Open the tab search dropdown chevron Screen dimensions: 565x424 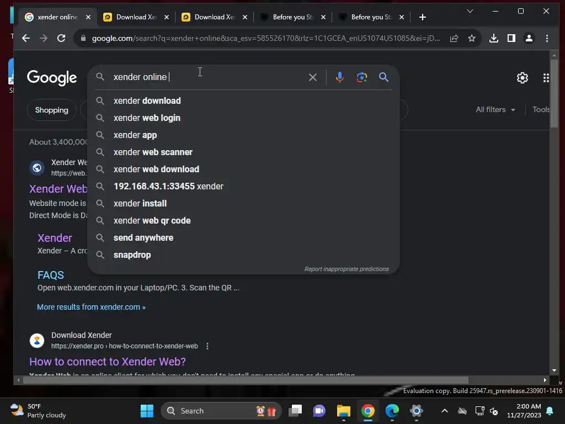470,11
